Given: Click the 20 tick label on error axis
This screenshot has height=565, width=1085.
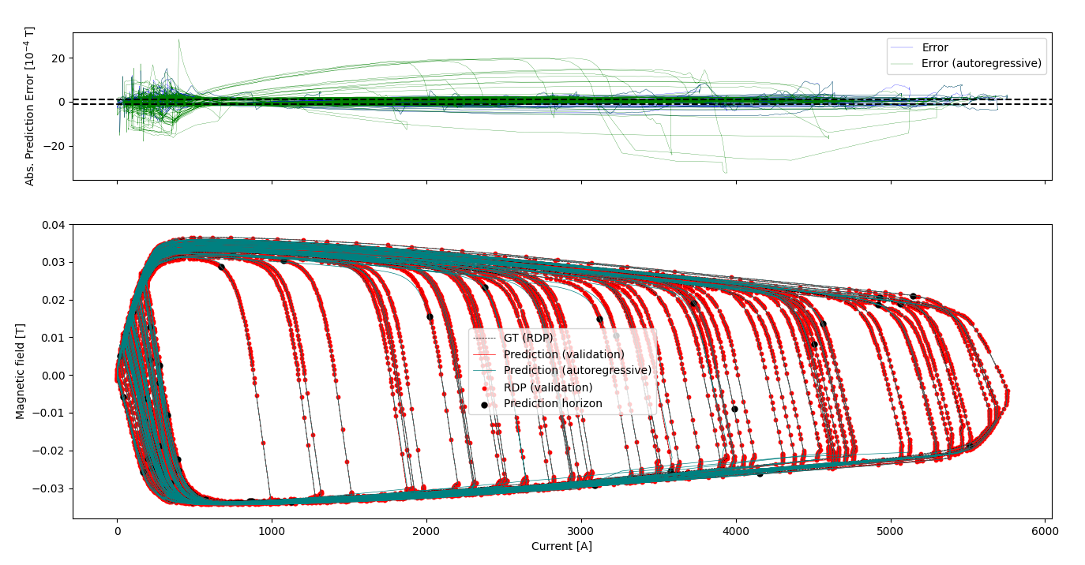Looking at the screenshot, I should click(x=59, y=58).
